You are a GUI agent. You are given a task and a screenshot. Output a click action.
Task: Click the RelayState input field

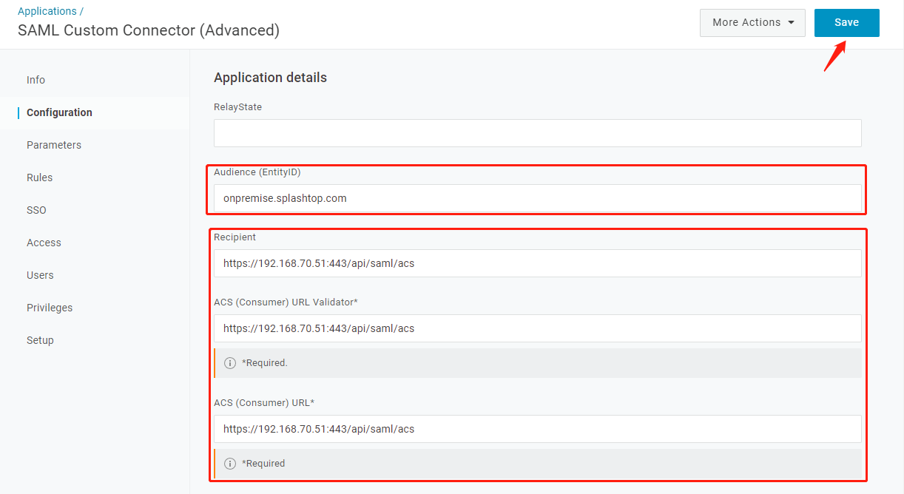tap(538, 133)
